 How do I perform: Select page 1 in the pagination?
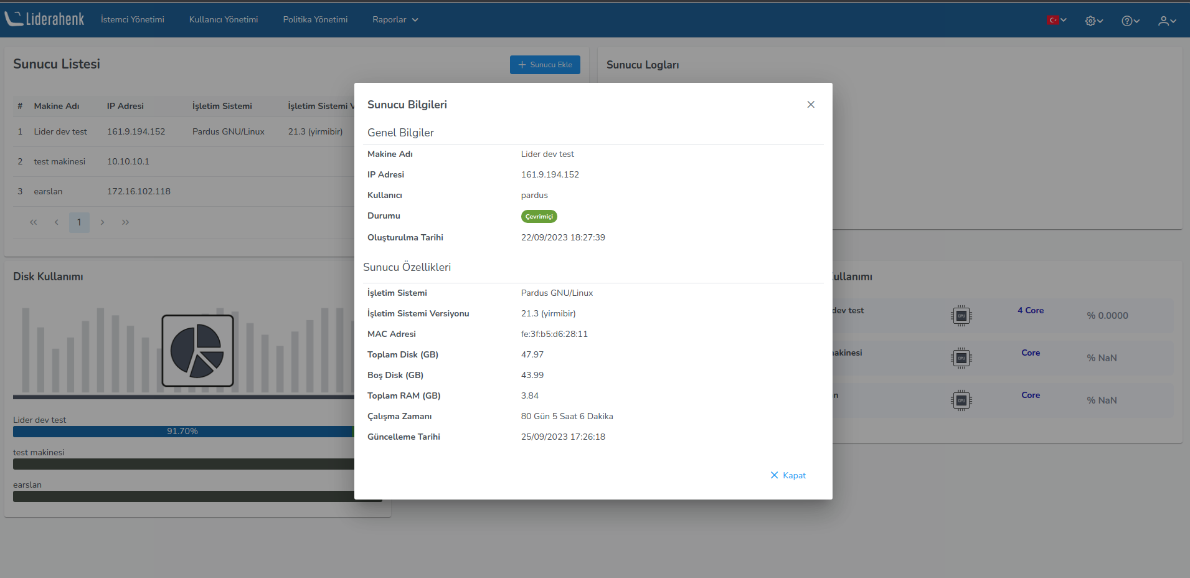coord(79,222)
